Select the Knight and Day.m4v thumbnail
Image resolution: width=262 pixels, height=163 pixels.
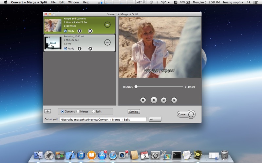pyautogui.click(x=53, y=25)
